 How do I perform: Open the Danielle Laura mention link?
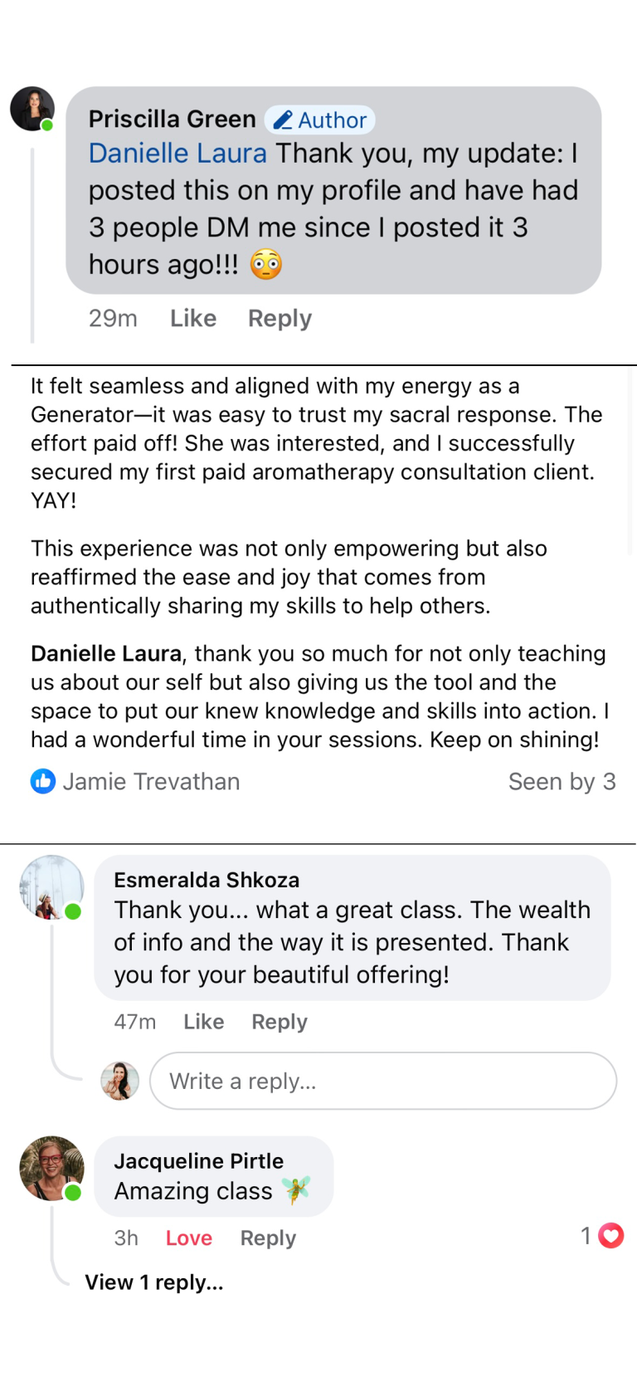(x=177, y=154)
